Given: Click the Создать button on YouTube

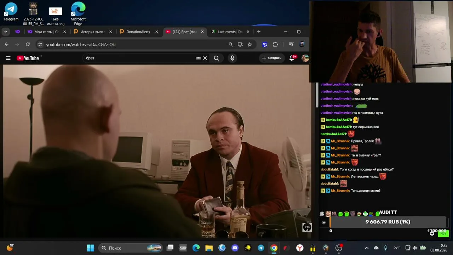Looking at the screenshot, I should point(271,58).
